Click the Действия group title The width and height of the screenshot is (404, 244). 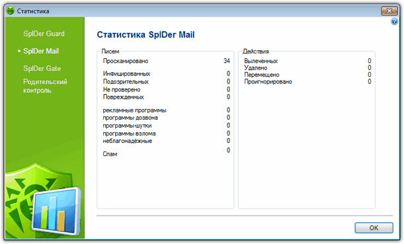click(256, 52)
